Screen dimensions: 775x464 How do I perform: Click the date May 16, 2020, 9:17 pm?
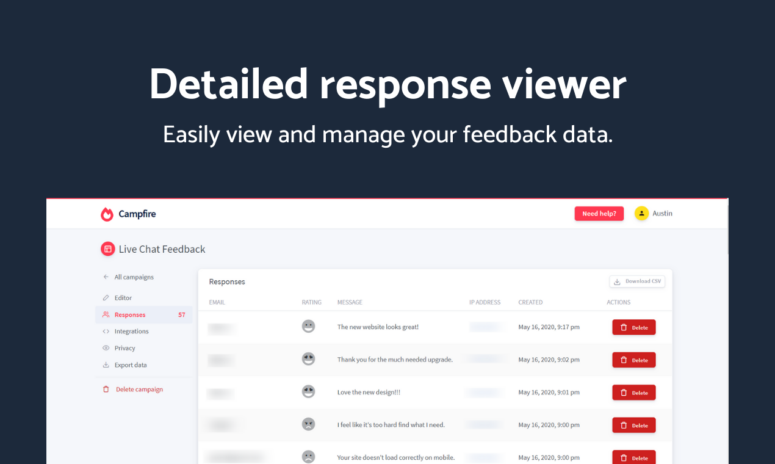click(x=549, y=327)
